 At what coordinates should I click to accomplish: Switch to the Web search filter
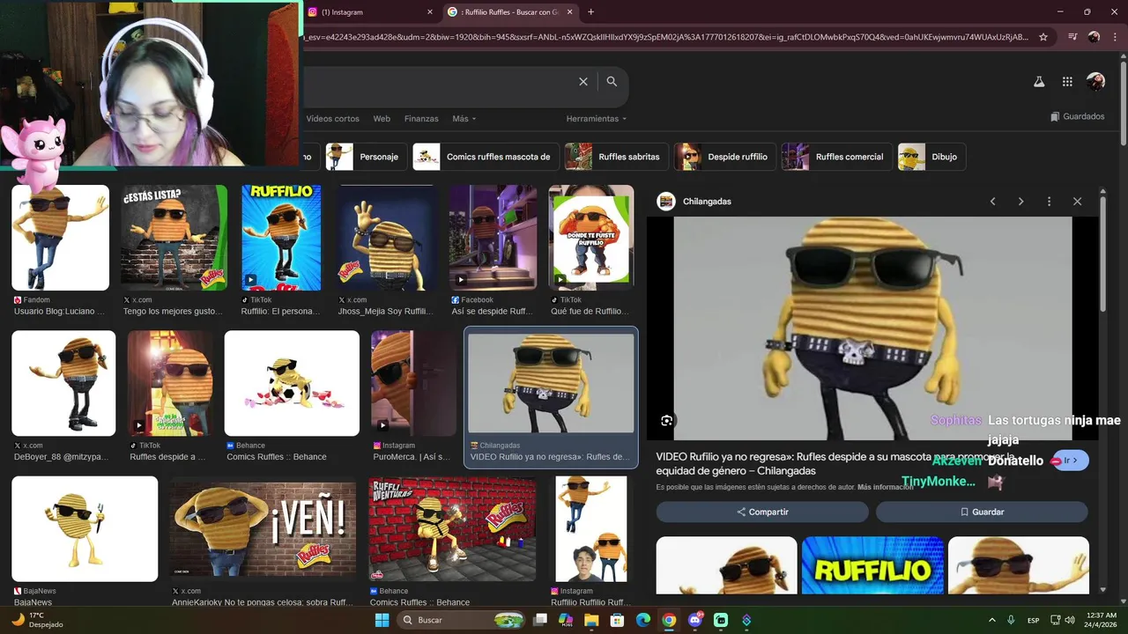382,119
